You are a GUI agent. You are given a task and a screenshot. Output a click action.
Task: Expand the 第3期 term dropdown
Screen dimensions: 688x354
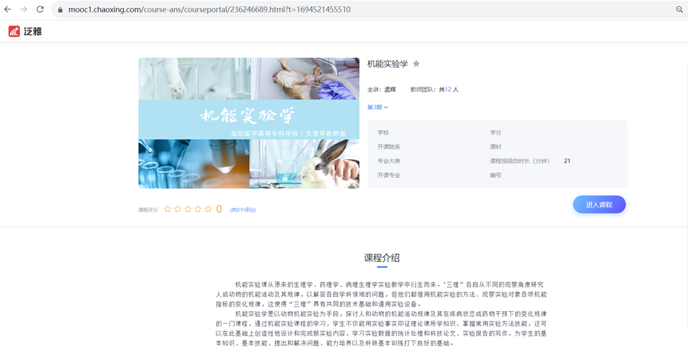378,107
